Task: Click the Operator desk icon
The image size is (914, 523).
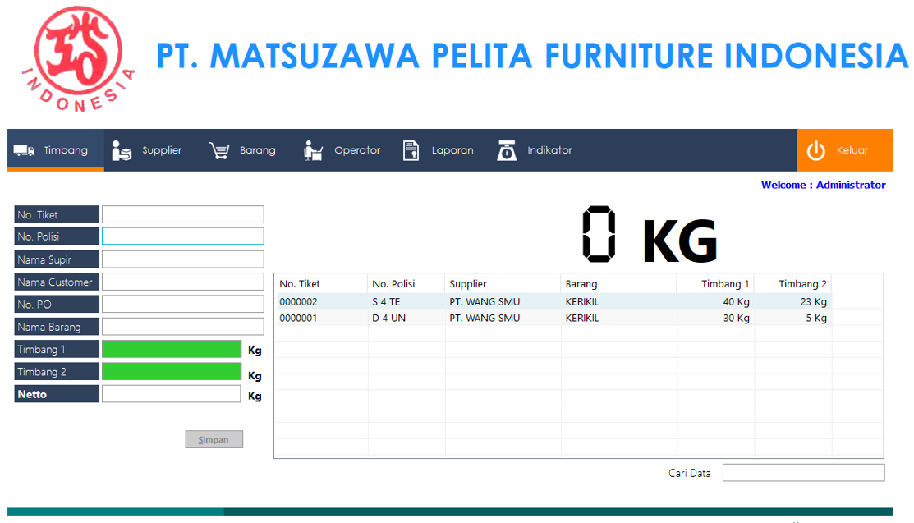Action: pyautogui.click(x=313, y=150)
